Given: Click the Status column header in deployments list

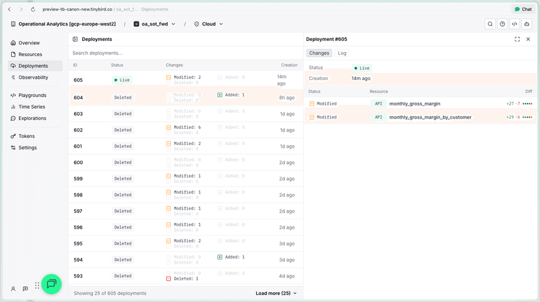Looking at the screenshot, I should [117, 65].
